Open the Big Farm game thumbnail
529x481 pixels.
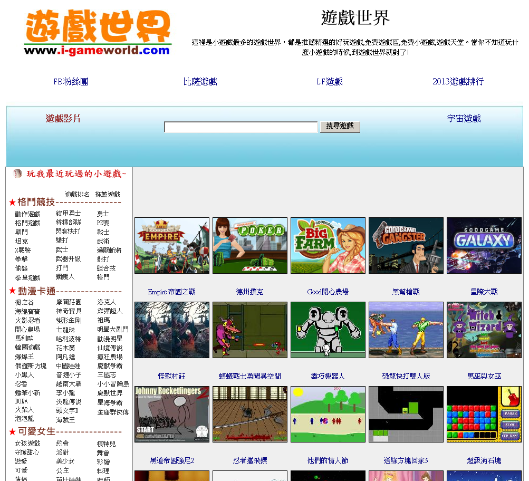[x=328, y=245]
